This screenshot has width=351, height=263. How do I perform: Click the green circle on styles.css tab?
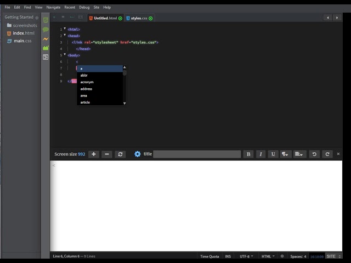pos(151,18)
